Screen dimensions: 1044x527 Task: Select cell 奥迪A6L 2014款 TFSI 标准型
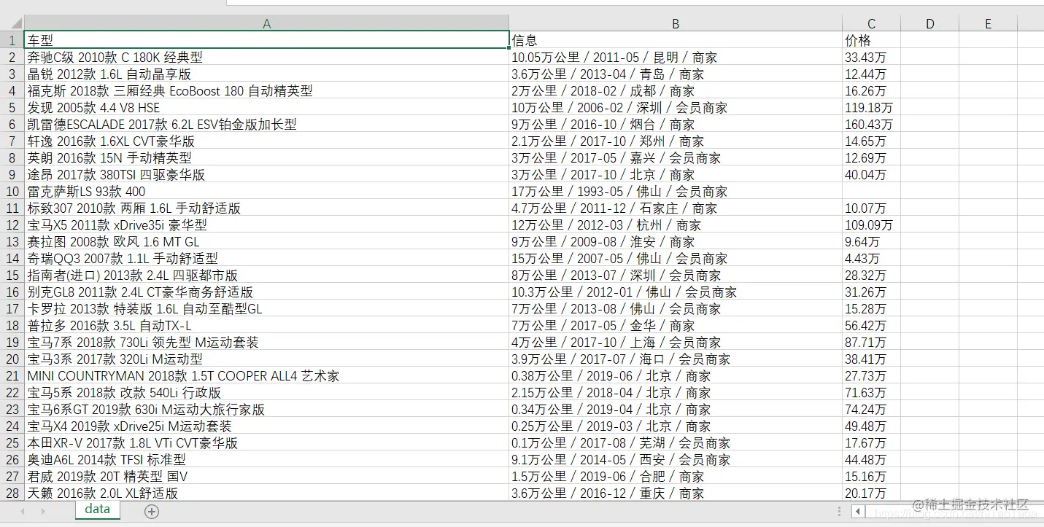pyautogui.click(x=267, y=459)
